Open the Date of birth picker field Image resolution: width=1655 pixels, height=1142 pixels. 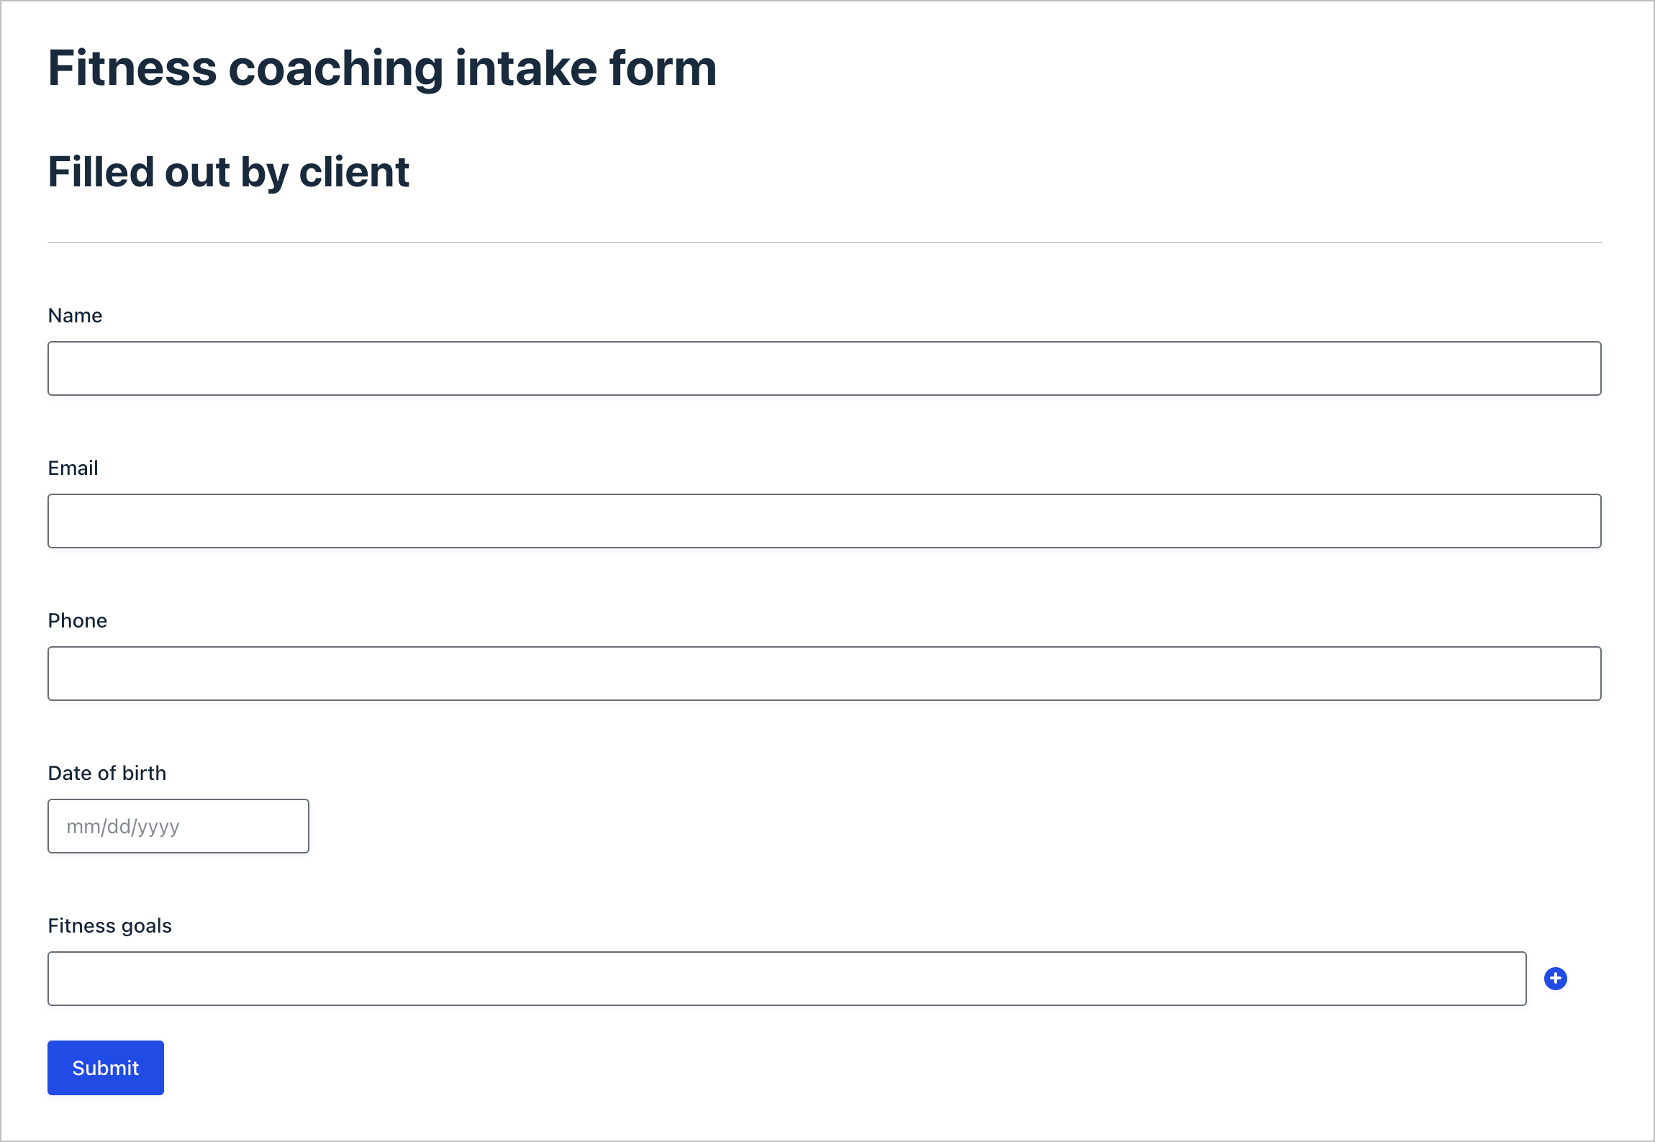[x=177, y=825]
